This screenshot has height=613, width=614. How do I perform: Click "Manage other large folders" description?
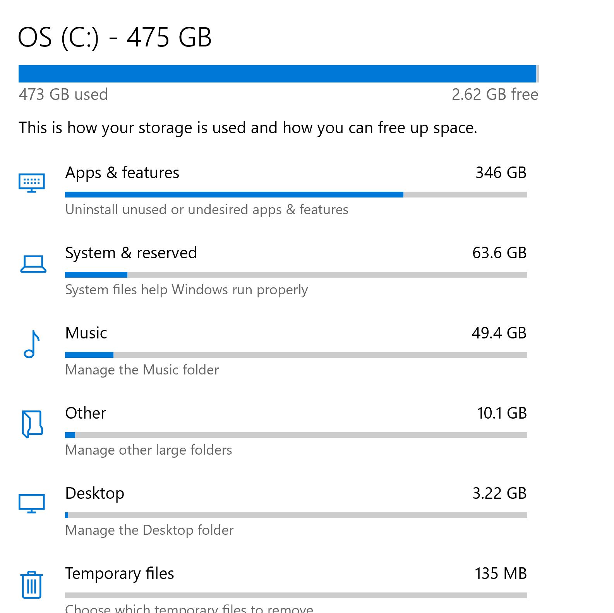[149, 450]
